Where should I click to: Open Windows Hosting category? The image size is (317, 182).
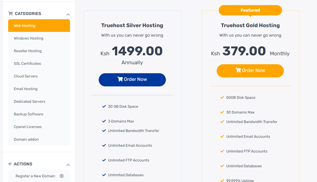pyautogui.click(x=28, y=38)
